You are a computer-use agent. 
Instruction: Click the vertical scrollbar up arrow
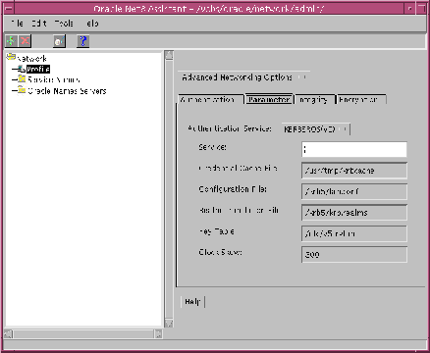(x=169, y=55)
